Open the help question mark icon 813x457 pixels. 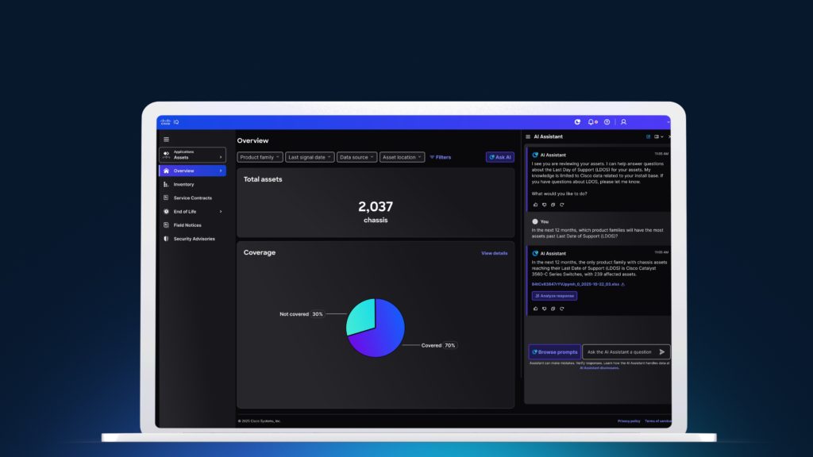pyautogui.click(x=607, y=122)
